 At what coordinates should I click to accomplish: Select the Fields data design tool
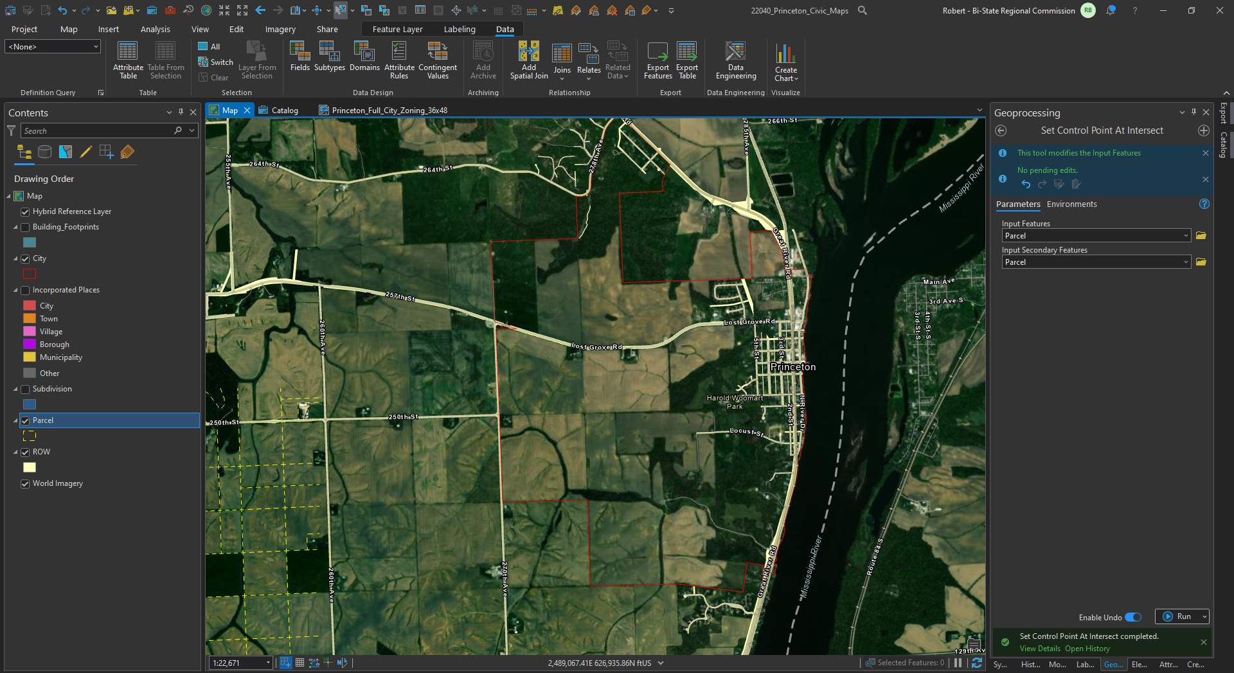pyautogui.click(x=300, y=60)
